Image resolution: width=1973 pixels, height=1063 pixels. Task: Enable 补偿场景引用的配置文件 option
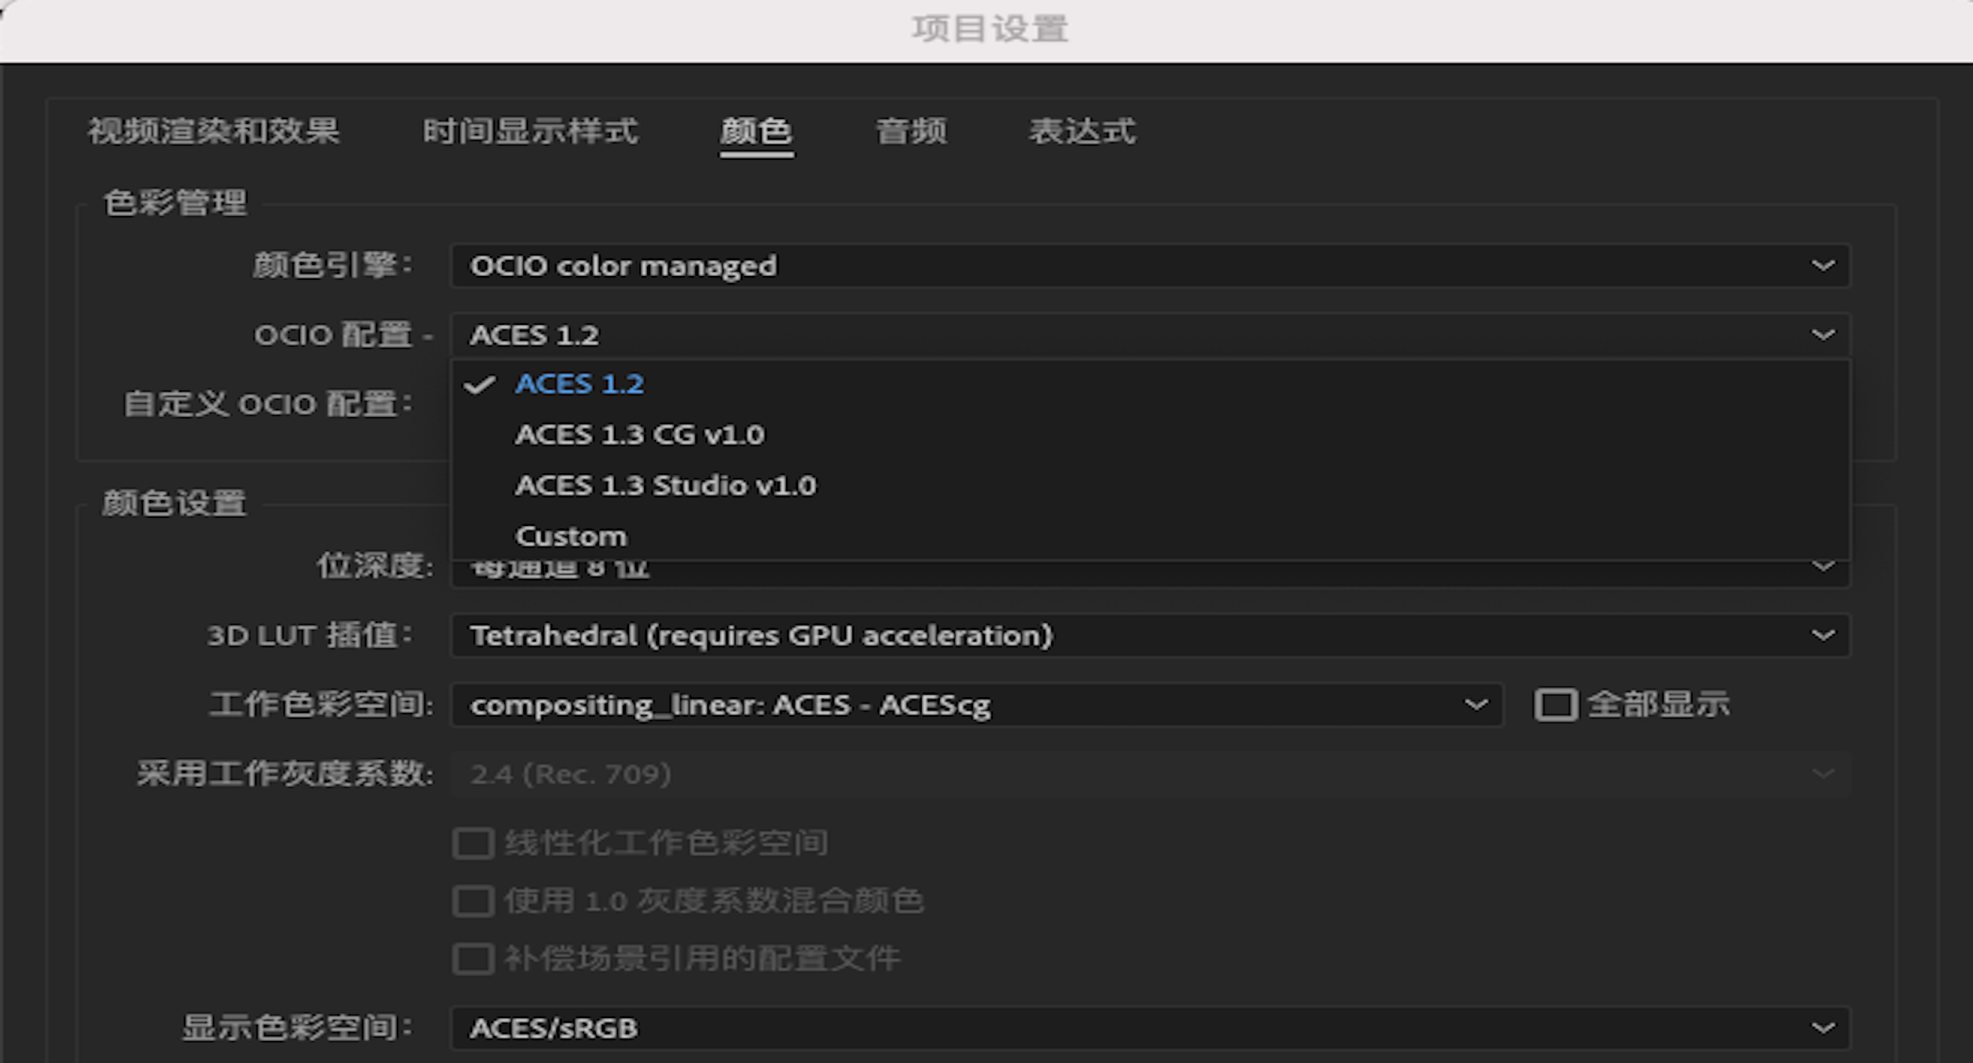pos(473,959)
